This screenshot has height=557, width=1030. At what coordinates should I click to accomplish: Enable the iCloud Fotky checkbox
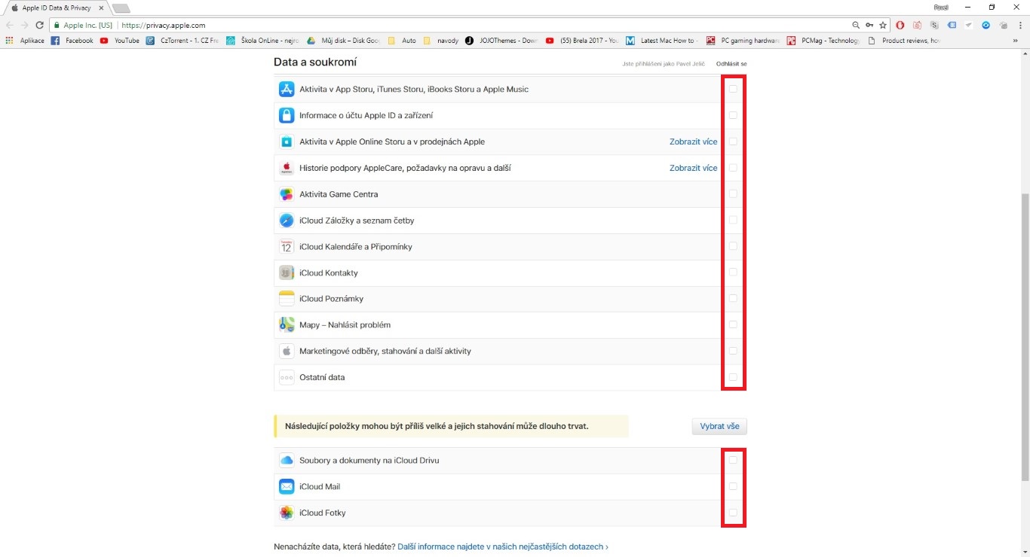tap(733, 513)
